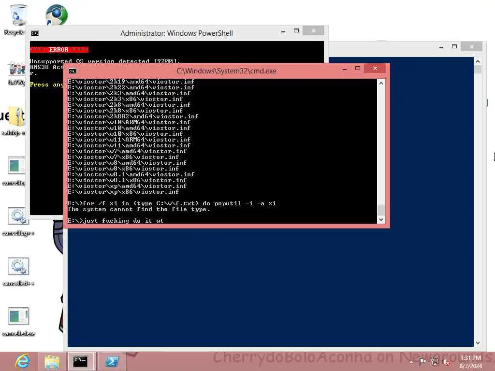
Task: Select the 8aYWy desktop icon
Action: (16, 73)
